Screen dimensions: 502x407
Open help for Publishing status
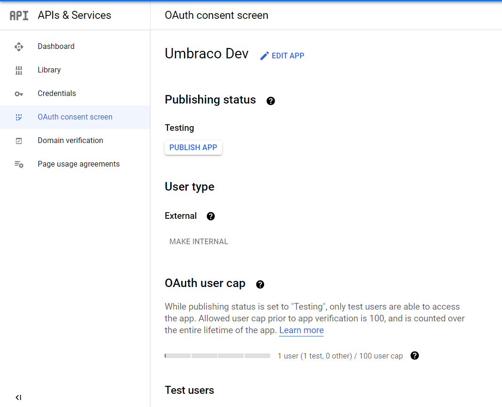(x=271, y=101)
